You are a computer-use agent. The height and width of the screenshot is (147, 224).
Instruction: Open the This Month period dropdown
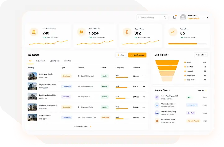click(x=201, y=55)
